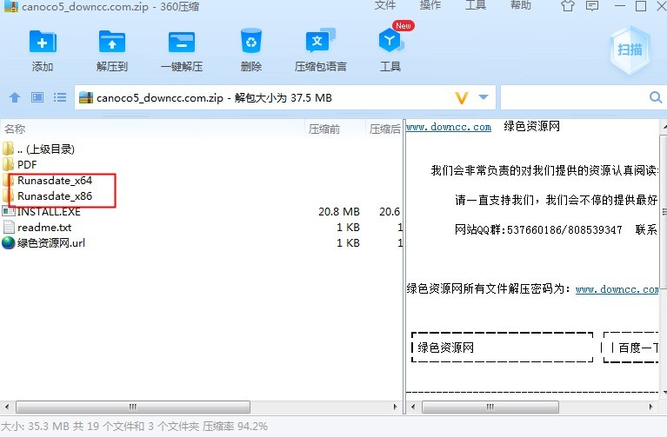Expand the path bar dropdown arrow
667x437 pixels.
(484, 97)
